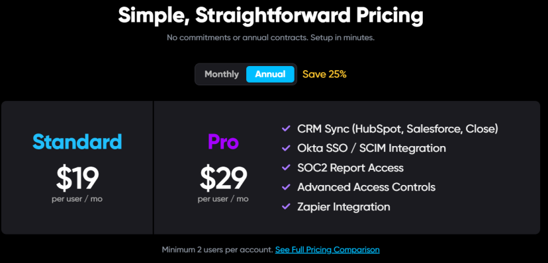Select the Okta SSO / SCIM Integration text
The image size is (548, 263).
click(x=371, y=148)
